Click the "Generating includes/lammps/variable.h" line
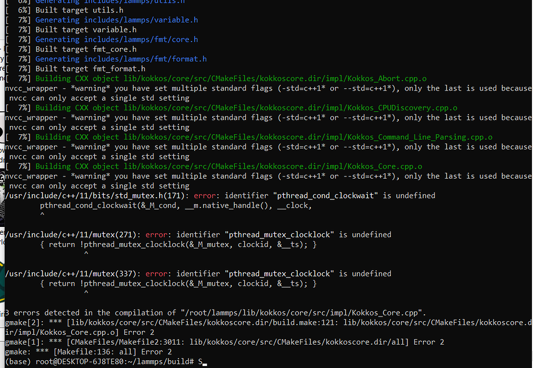 117,20
